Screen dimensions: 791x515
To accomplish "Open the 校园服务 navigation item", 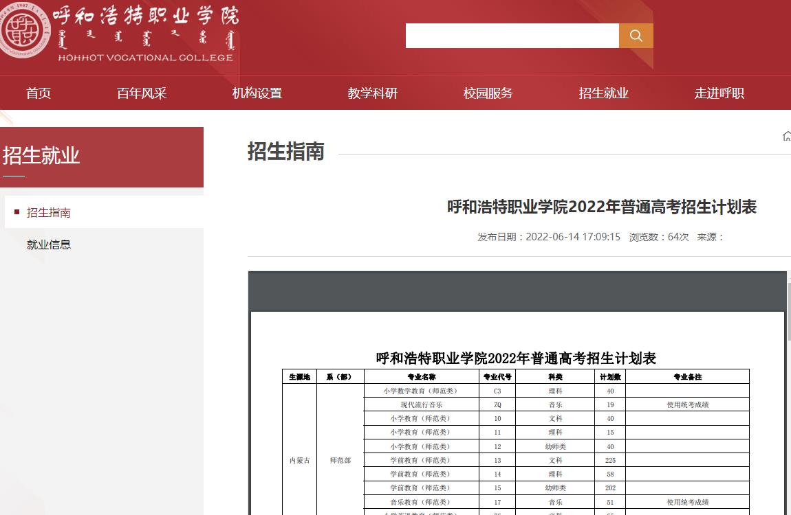I will click(488, 93).
